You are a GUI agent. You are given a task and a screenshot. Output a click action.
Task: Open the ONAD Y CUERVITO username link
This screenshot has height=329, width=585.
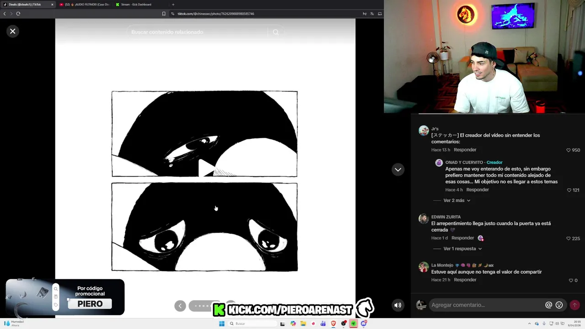pyautogui.click(x=464, y=162)
